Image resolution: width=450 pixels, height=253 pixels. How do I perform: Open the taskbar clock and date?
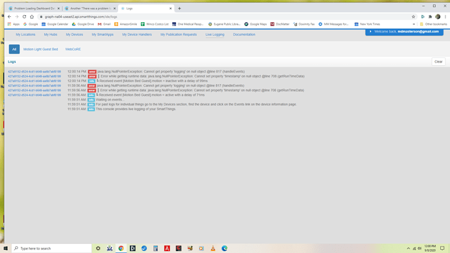(430, 248)
